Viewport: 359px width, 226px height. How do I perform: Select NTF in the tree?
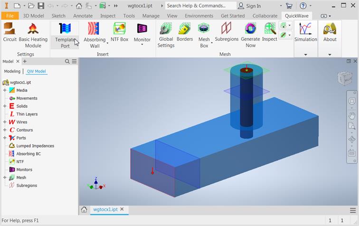pyautogui.click(x=20, y=161)
